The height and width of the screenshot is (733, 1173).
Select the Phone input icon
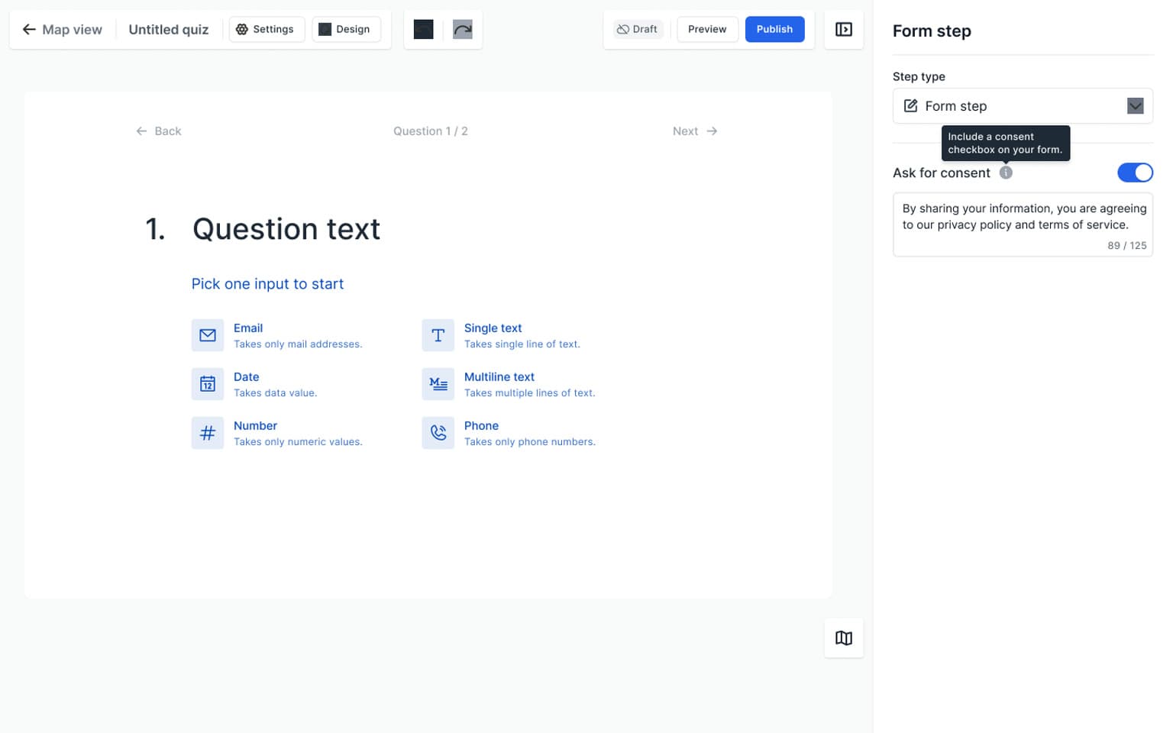coord(438,433)
